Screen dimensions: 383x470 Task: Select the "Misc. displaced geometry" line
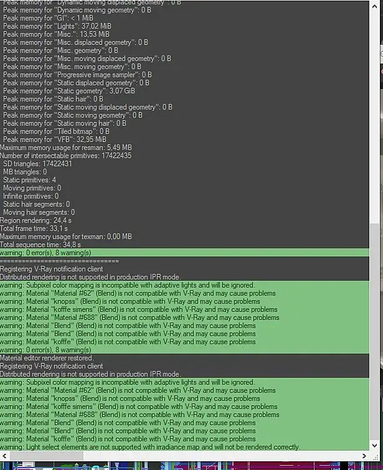coord(75,42)
